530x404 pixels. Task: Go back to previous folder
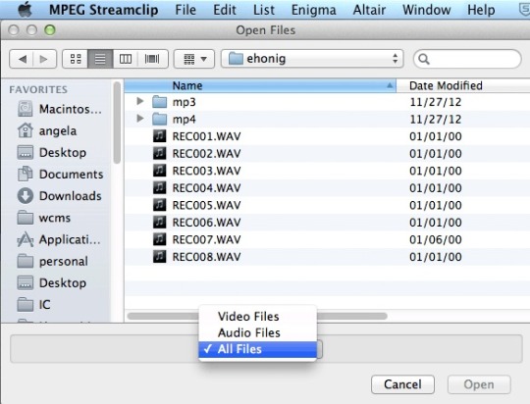point(22,59)
